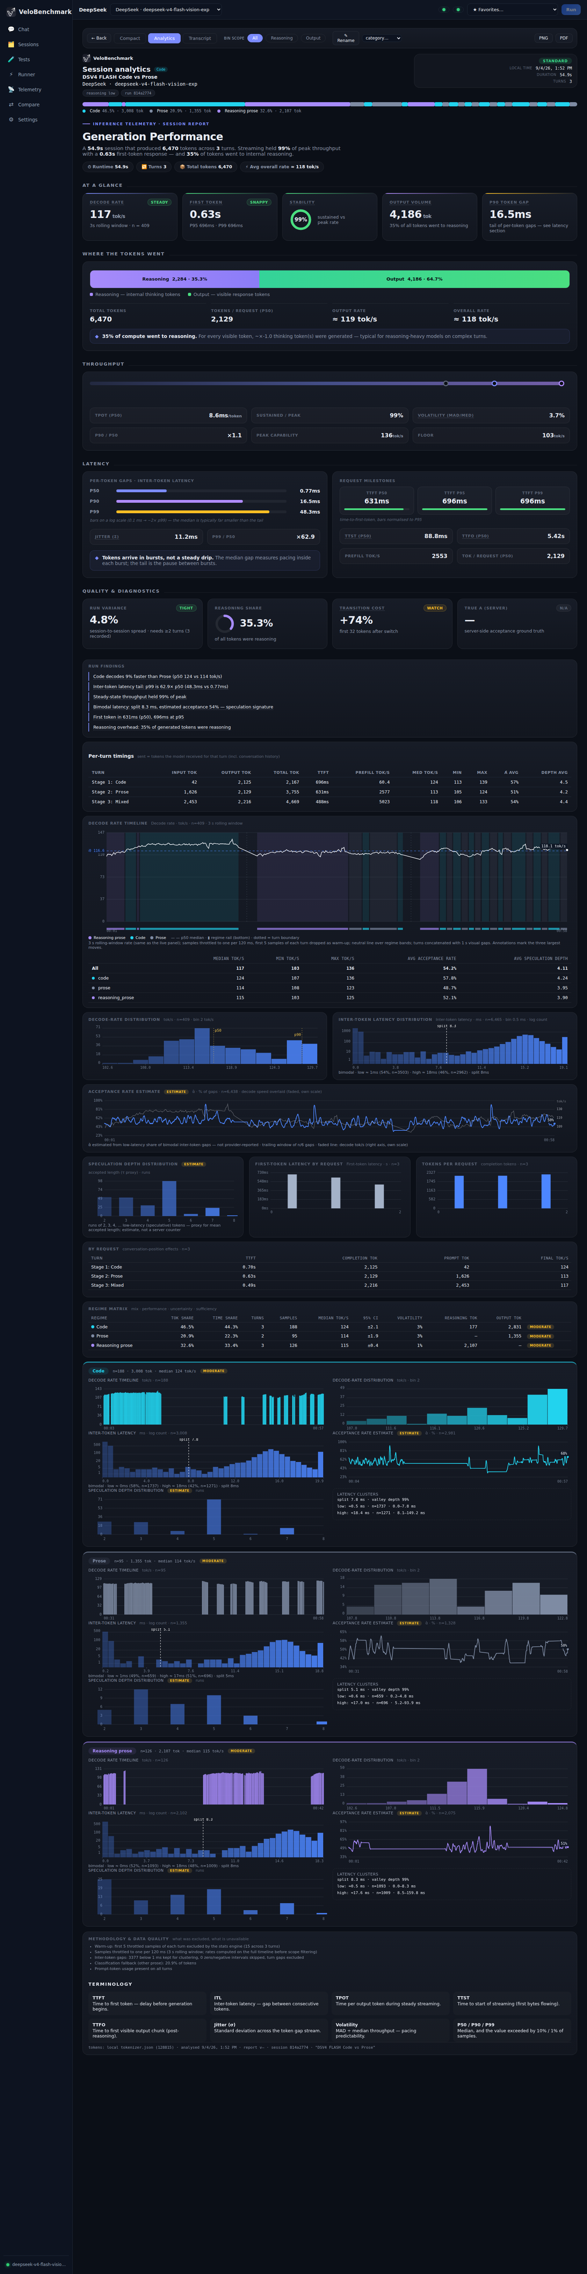Viewport: 587px width, 2274px height.
Task: Click the STANDARD badge in the session info
Action: coord(555,61)
